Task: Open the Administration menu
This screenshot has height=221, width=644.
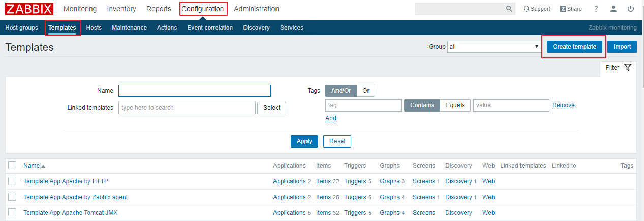Action: click(x=256, y=9)
